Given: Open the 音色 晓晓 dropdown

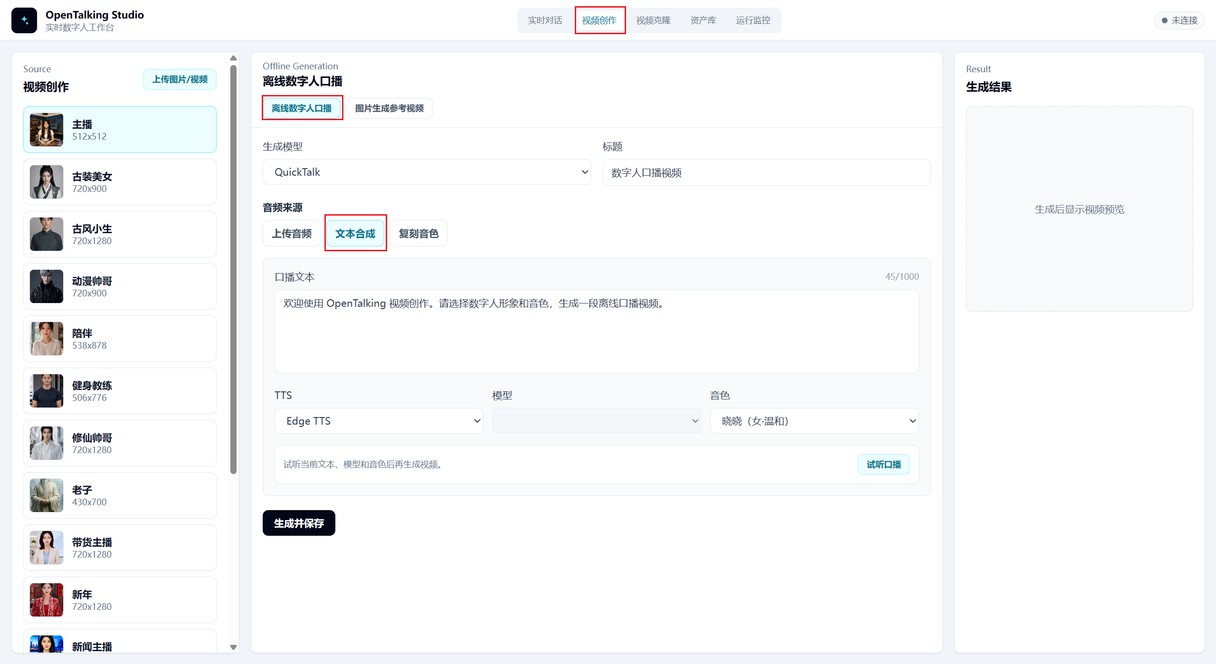Looking at the screenshot, I should [815, 421].
